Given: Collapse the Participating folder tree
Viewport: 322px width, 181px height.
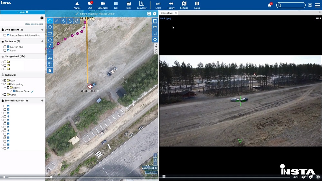Looking at the screenshot, I should coord(2,84).
